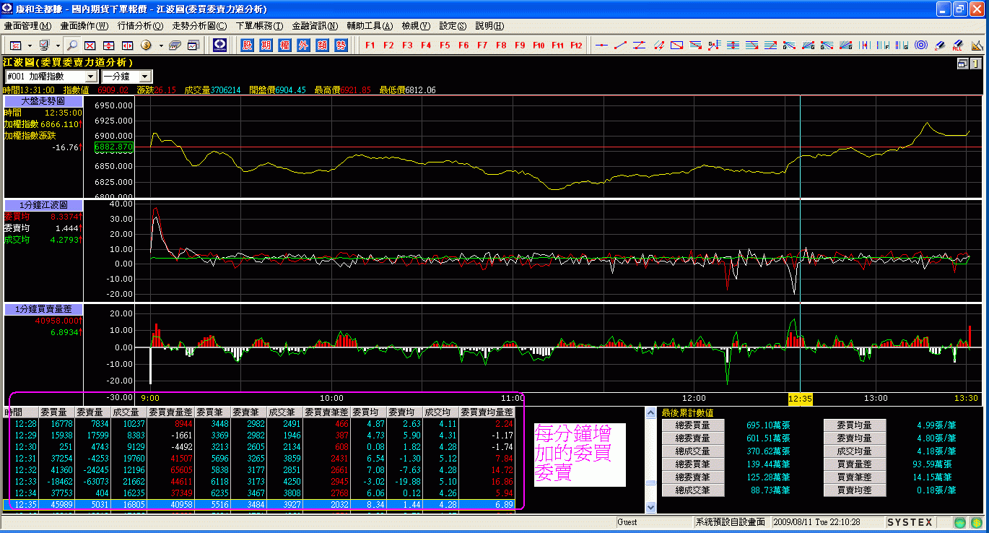Click the blue 權 (options) button
Viewport: 989px width, 533px height.
284,45
